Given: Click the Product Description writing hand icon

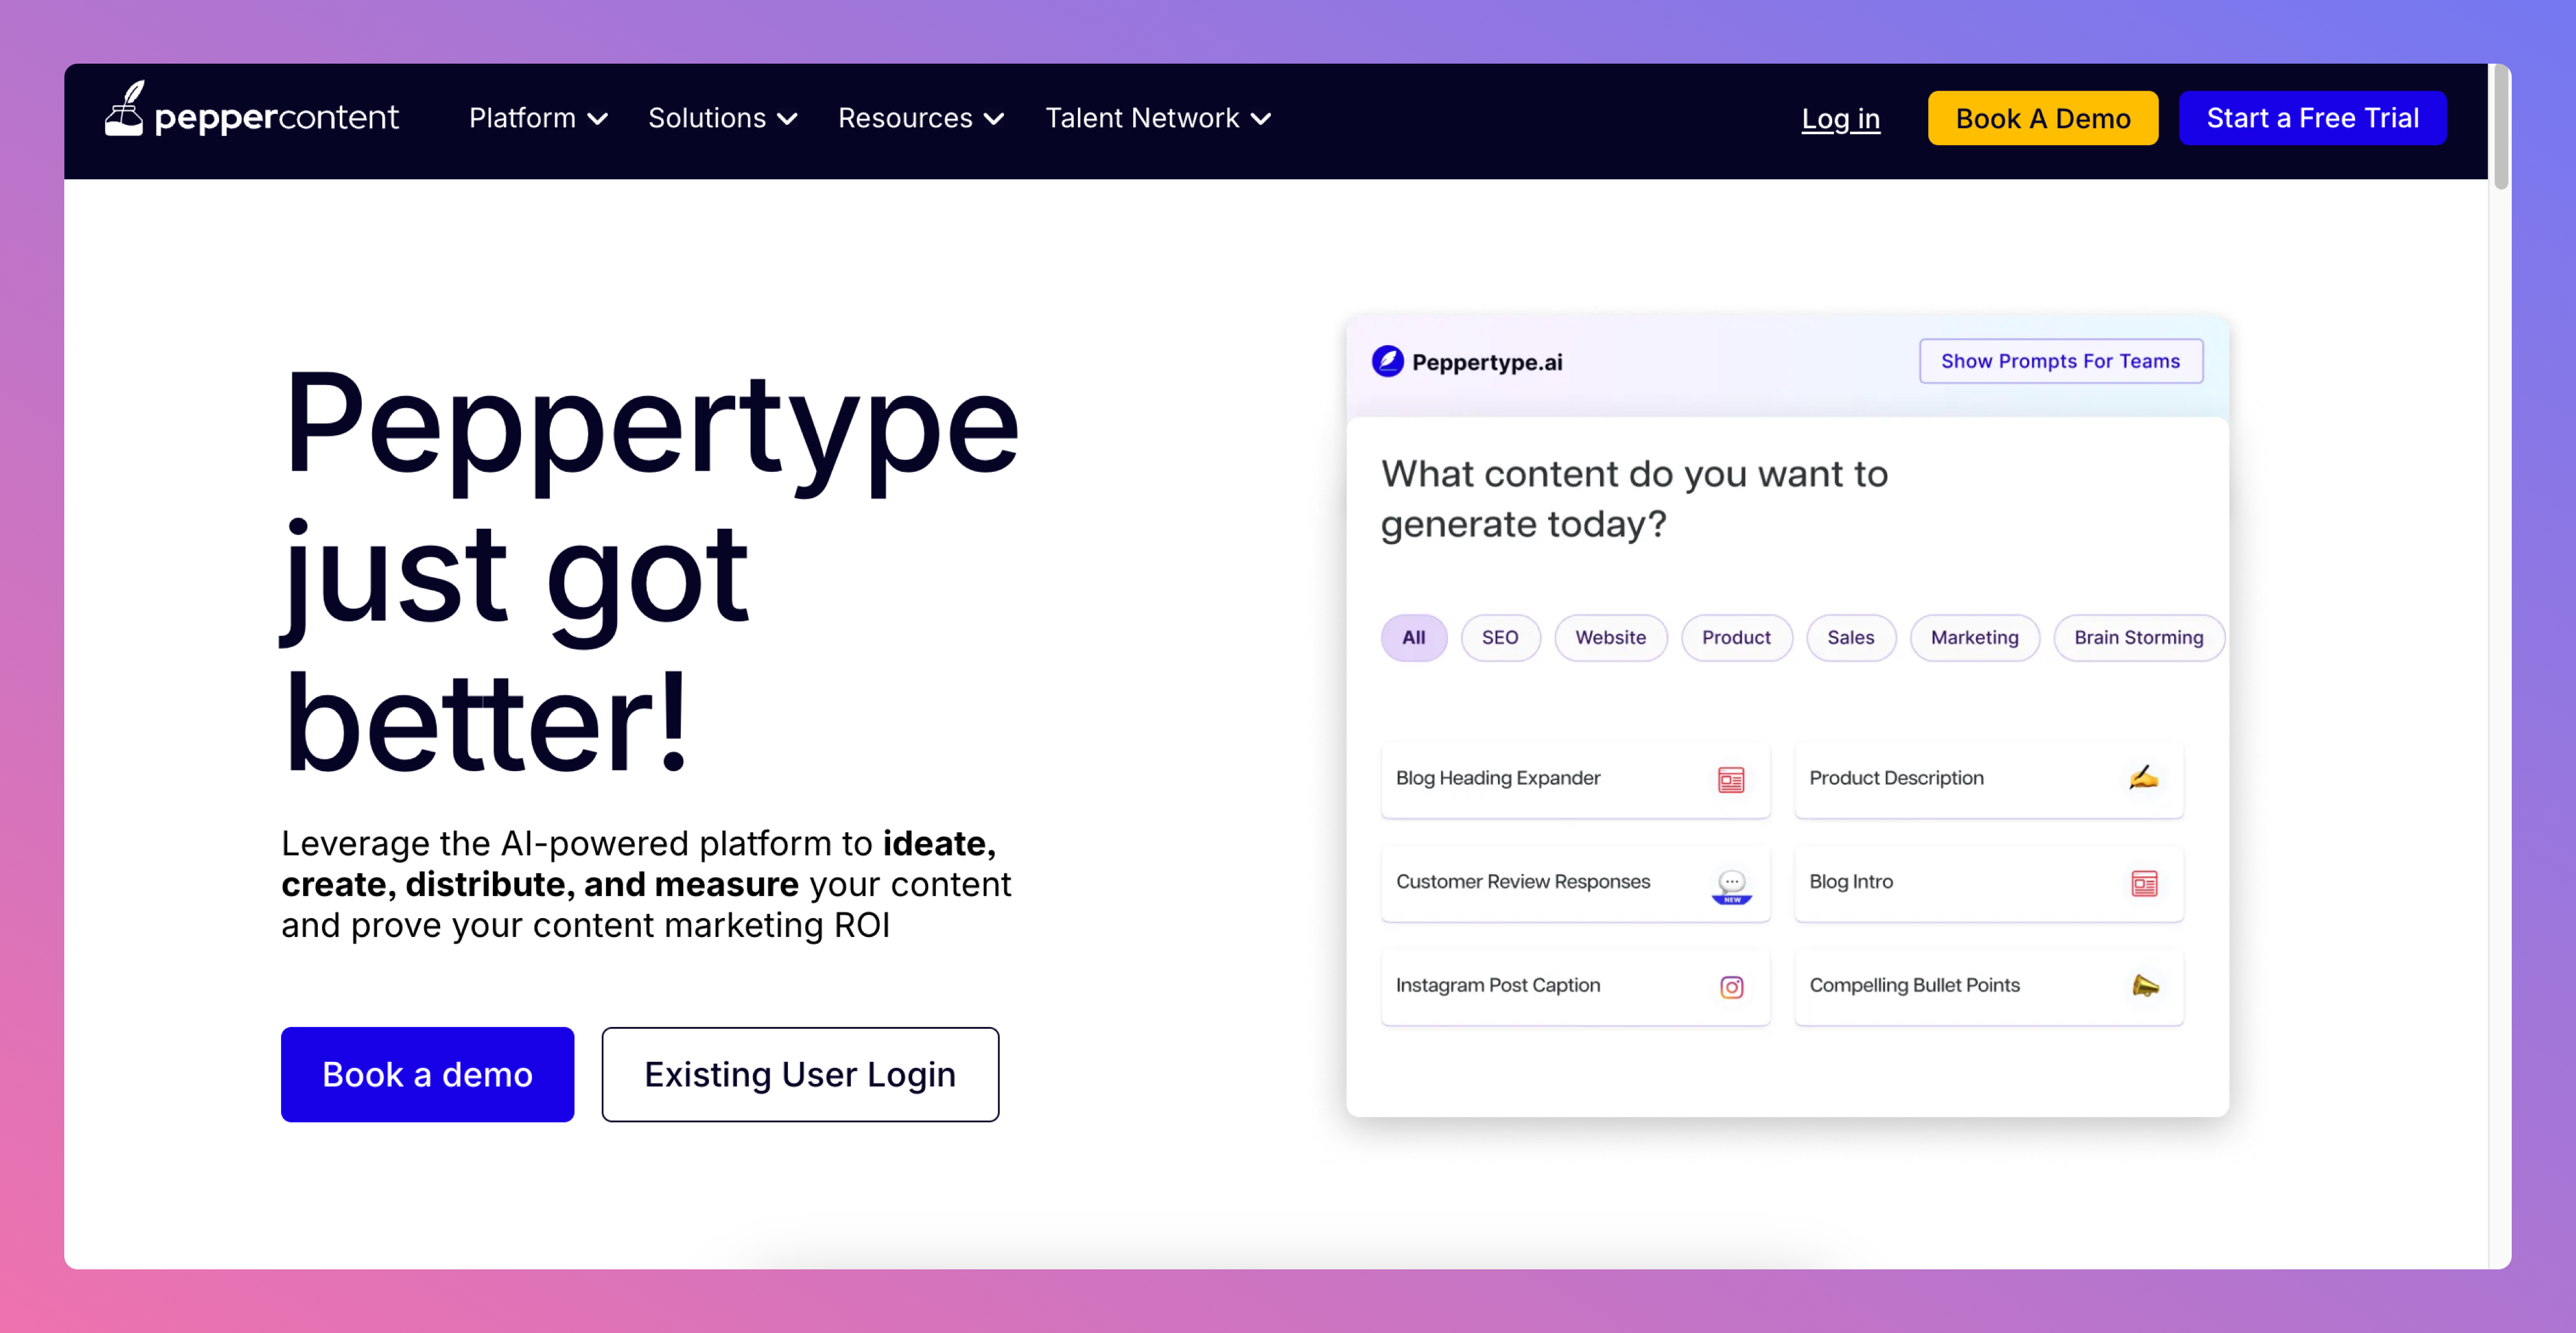Looking at the screenshot, I should pyautogui.click(x=2143, y=777).
